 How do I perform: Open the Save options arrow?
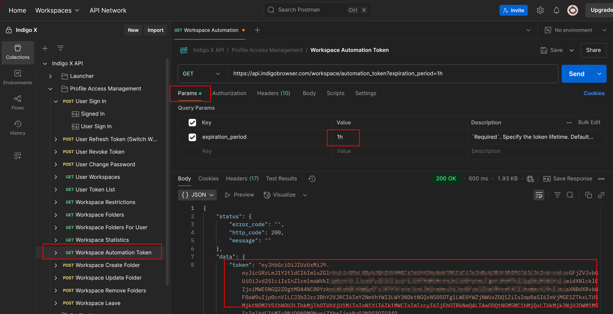pyautogui.click(x=572, y=50)
